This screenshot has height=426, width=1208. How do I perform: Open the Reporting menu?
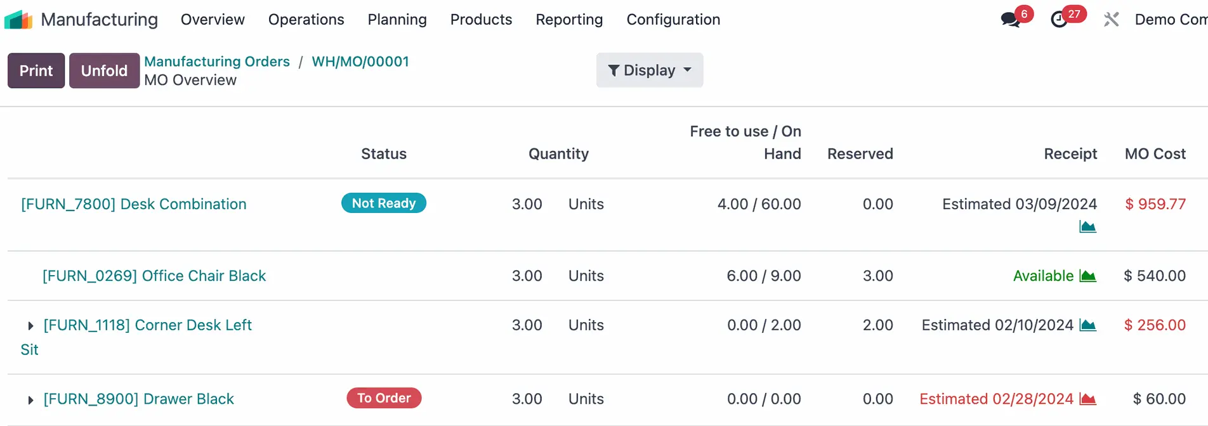coord(569,20)
